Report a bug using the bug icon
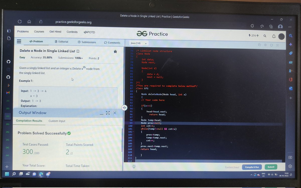 pos(115,51)
